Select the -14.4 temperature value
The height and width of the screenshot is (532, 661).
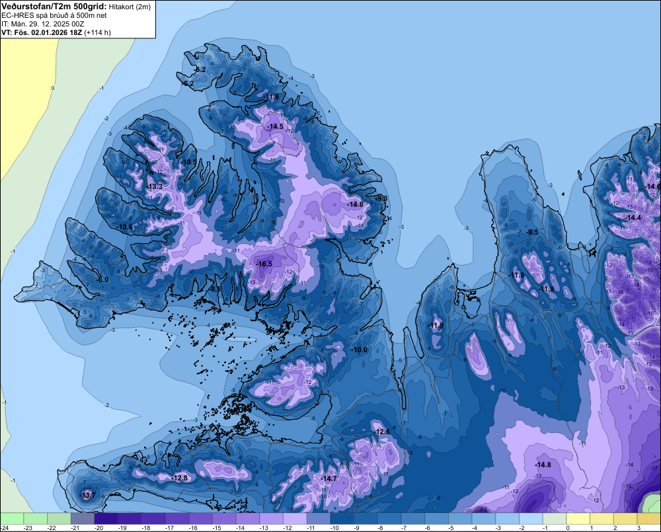coord(633,218)
